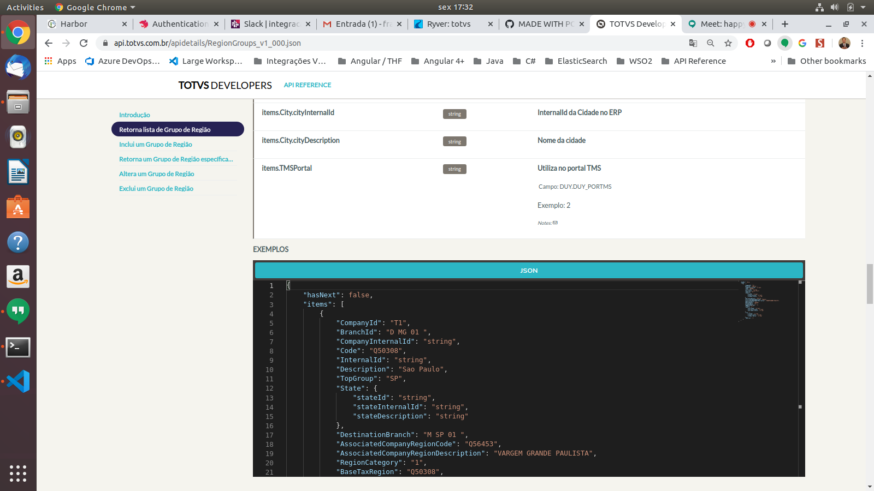Open the Chrome profile avatar picture
The width and height of the screenshot is (874, 491).
click(x=844, y=43)
